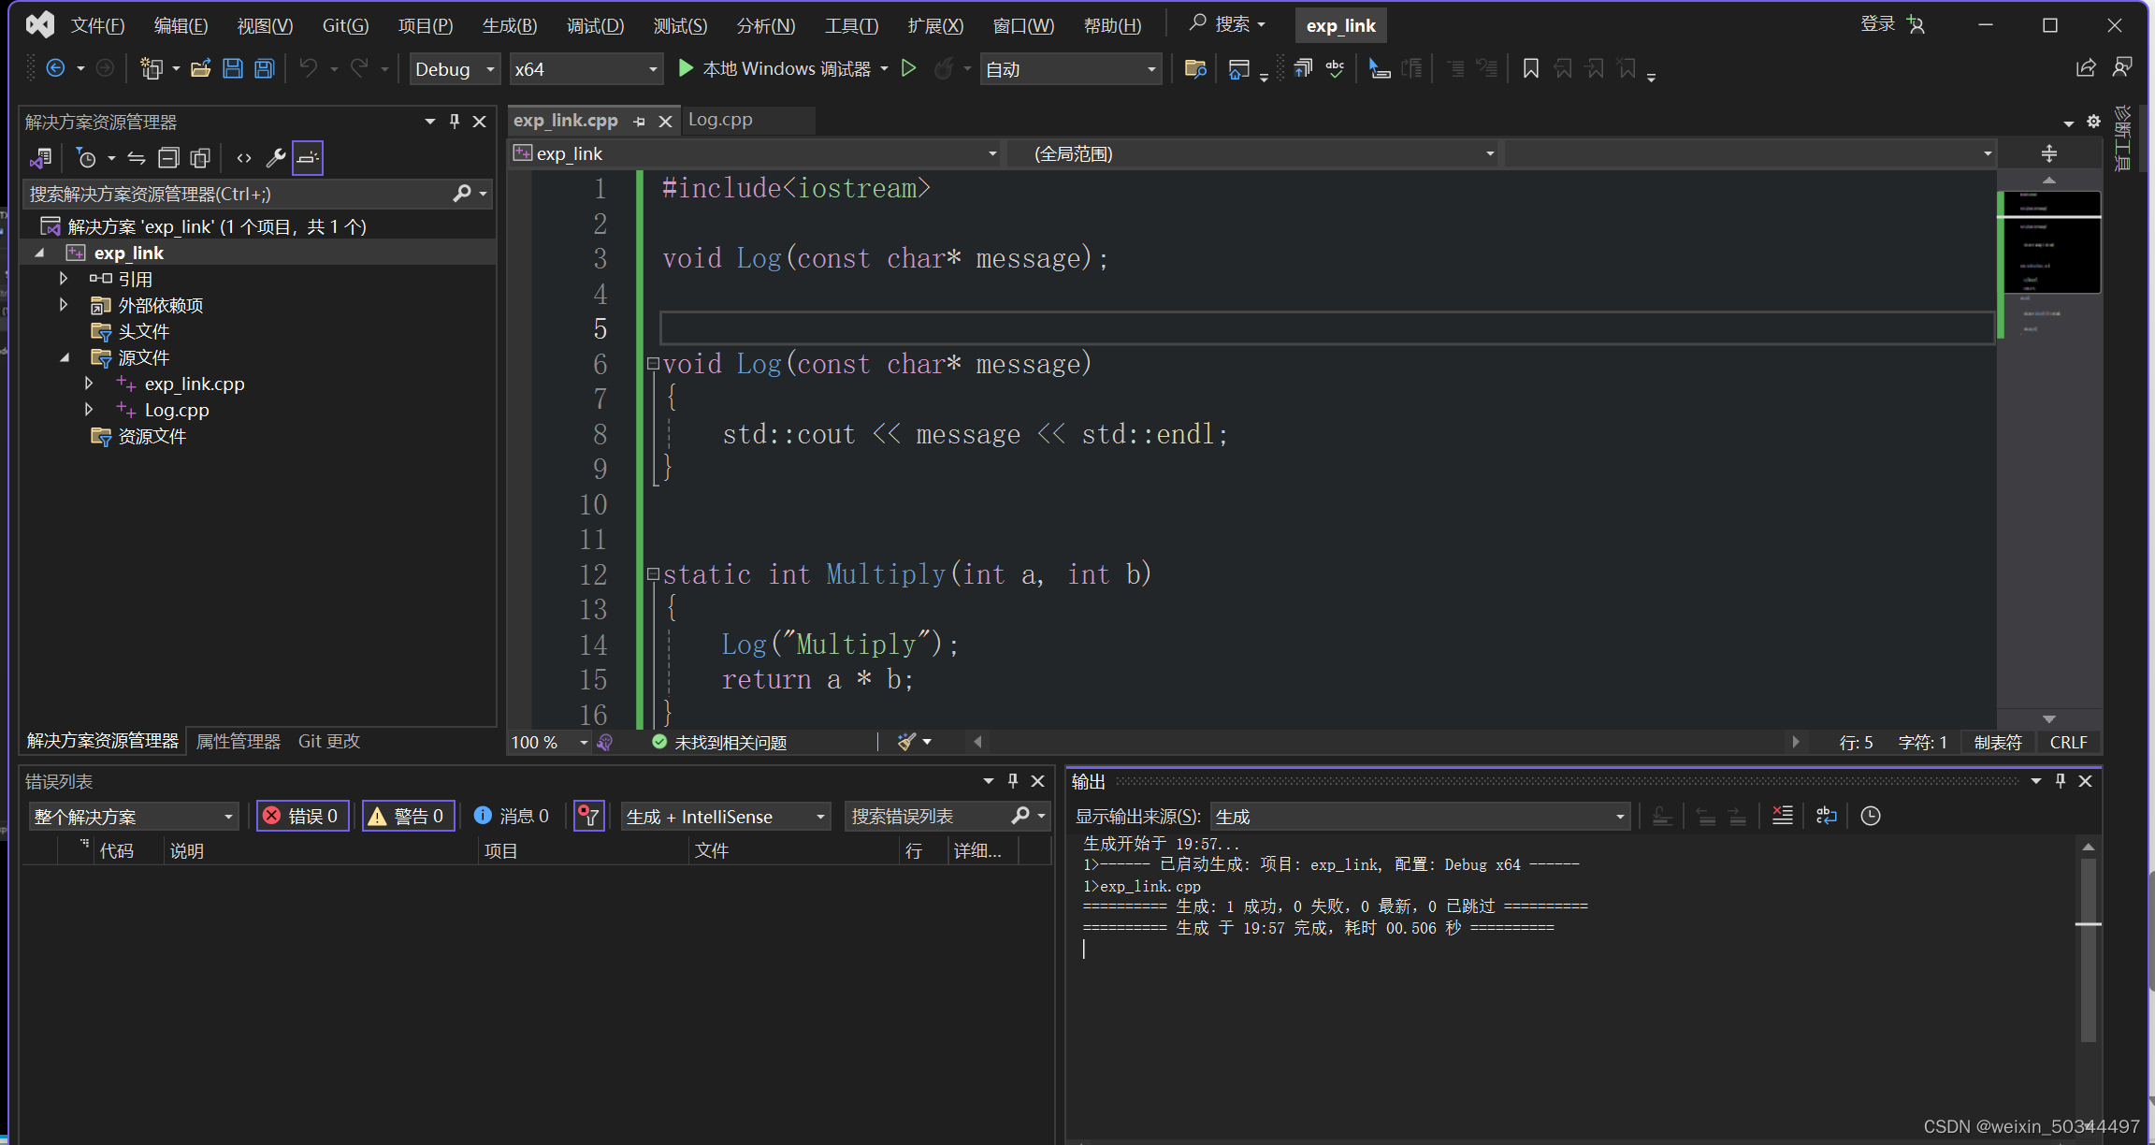
Task: Toggle word wrap in Output window
Action: (x=1826, y=816)
